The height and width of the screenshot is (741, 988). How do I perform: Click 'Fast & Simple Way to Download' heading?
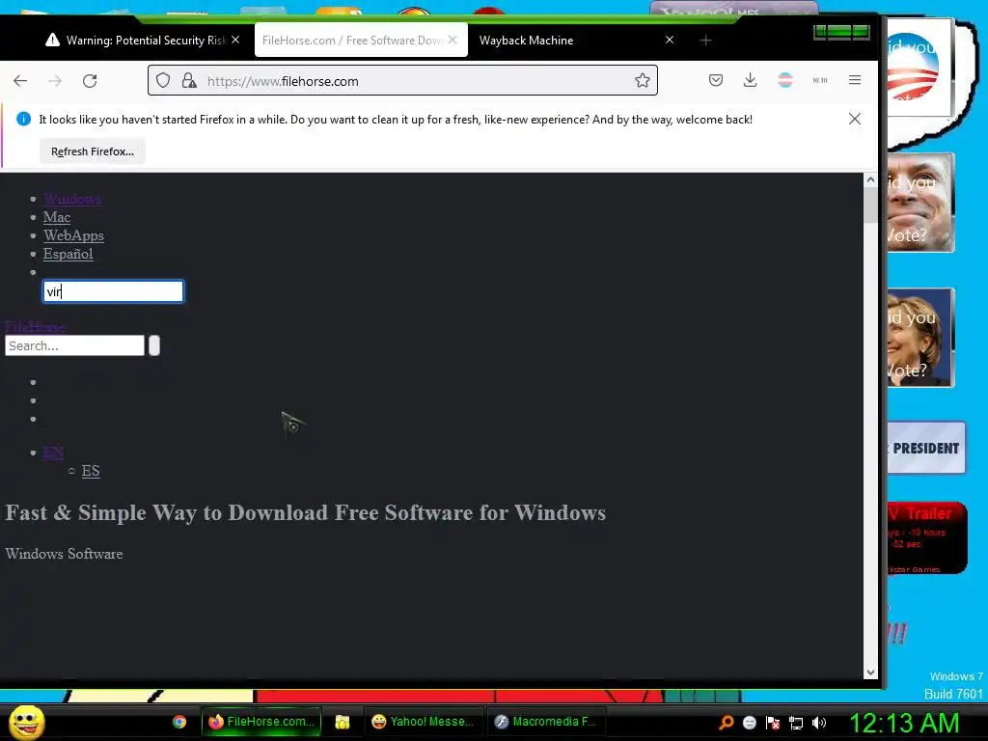coord(306,512)
